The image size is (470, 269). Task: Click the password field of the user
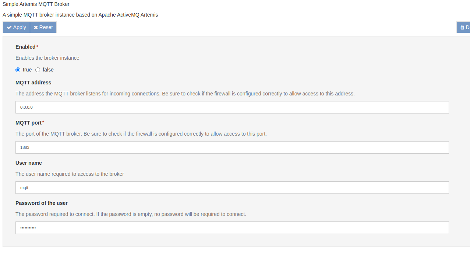[x=232, y=228]
